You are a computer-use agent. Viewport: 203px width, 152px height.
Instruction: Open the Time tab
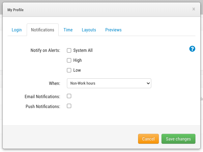[68, 30]
